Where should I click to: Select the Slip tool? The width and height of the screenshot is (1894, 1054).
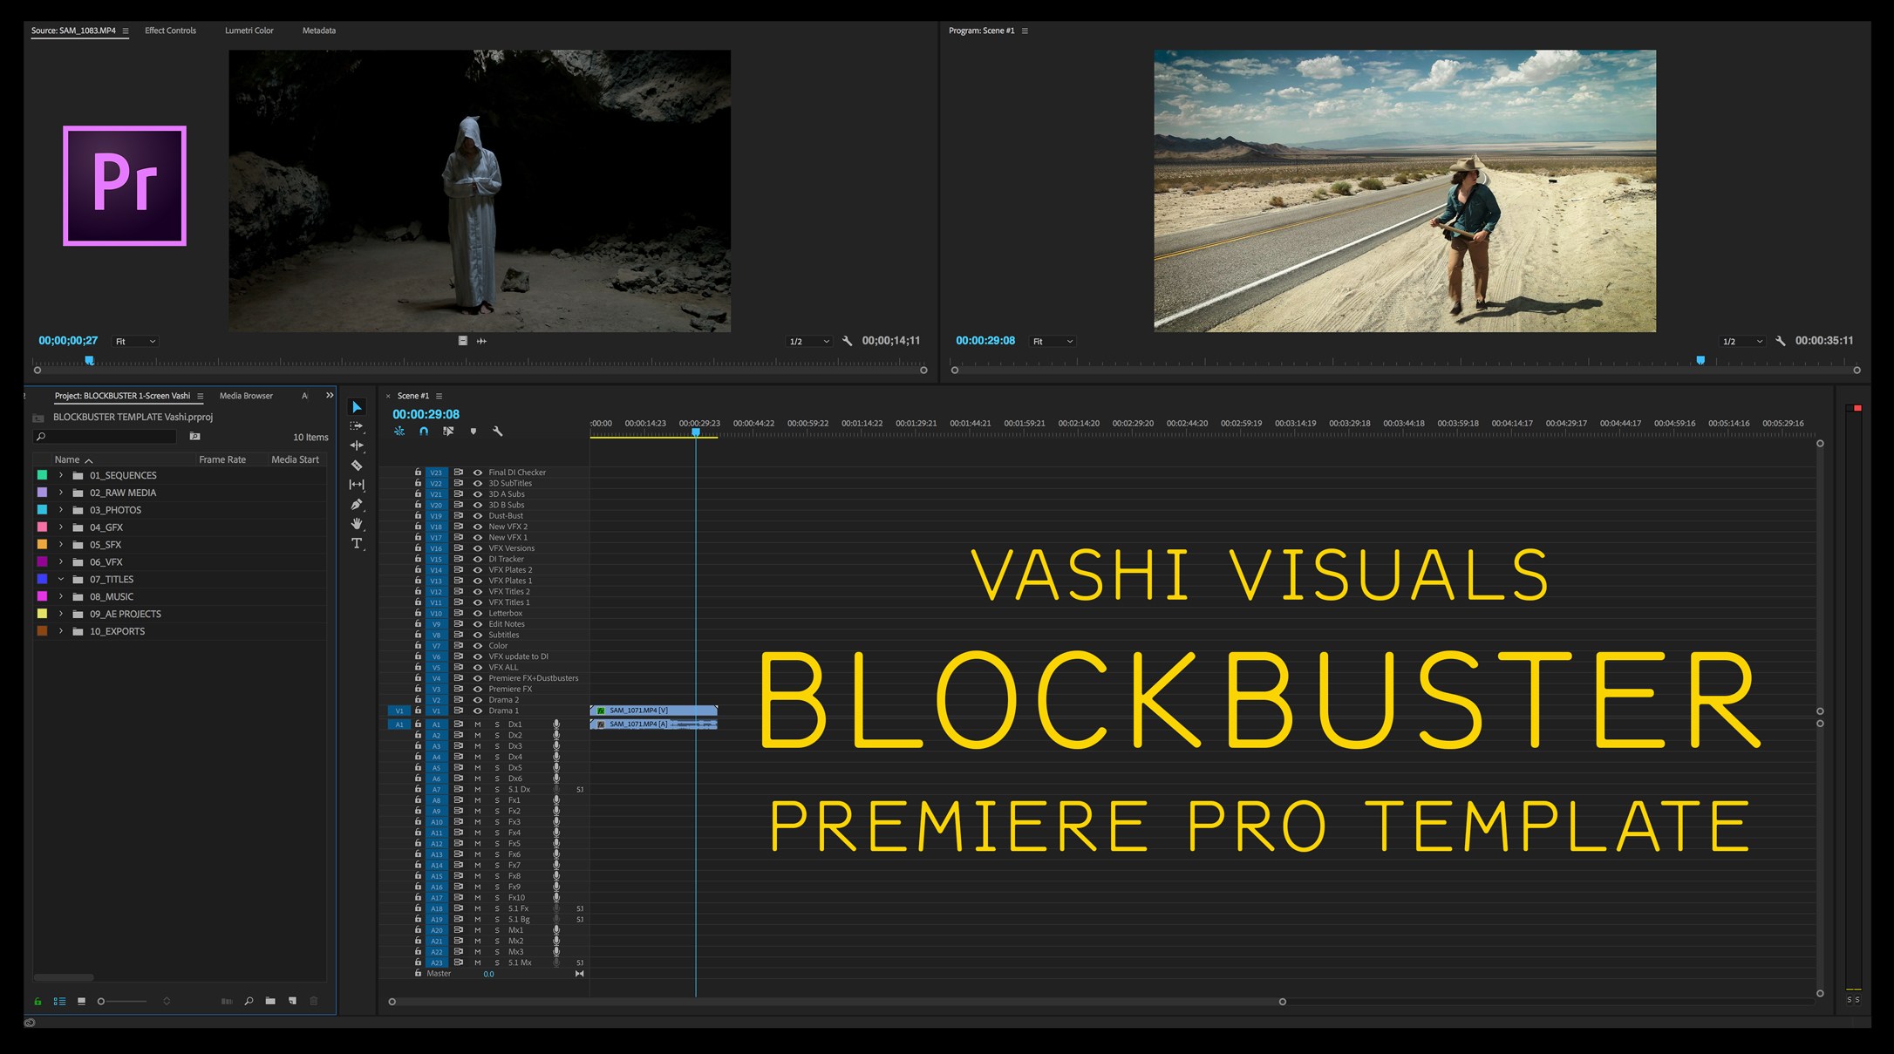(x=357, y=485)
